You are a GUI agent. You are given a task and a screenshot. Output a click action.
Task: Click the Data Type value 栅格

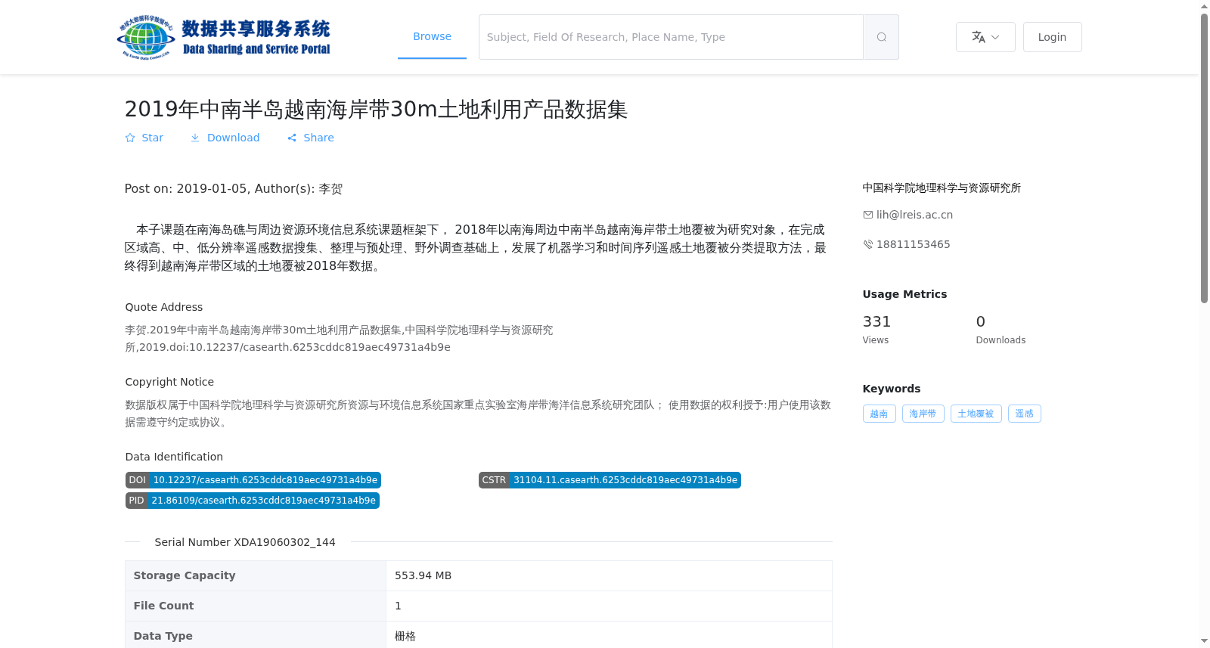pos(405,636)
